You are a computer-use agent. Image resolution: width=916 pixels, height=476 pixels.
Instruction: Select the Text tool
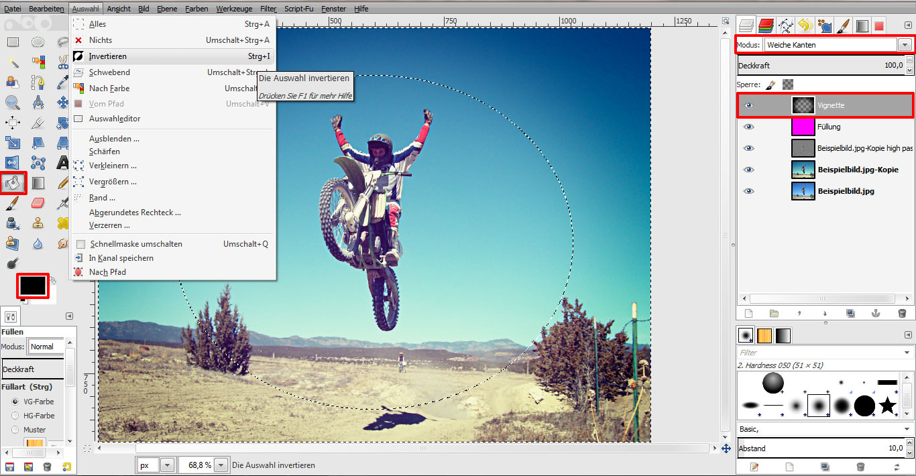pos(62,161)
